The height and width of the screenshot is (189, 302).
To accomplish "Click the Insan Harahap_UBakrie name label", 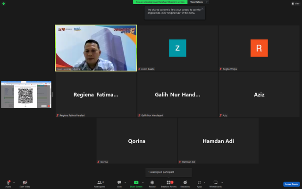I will coord(68,69).
